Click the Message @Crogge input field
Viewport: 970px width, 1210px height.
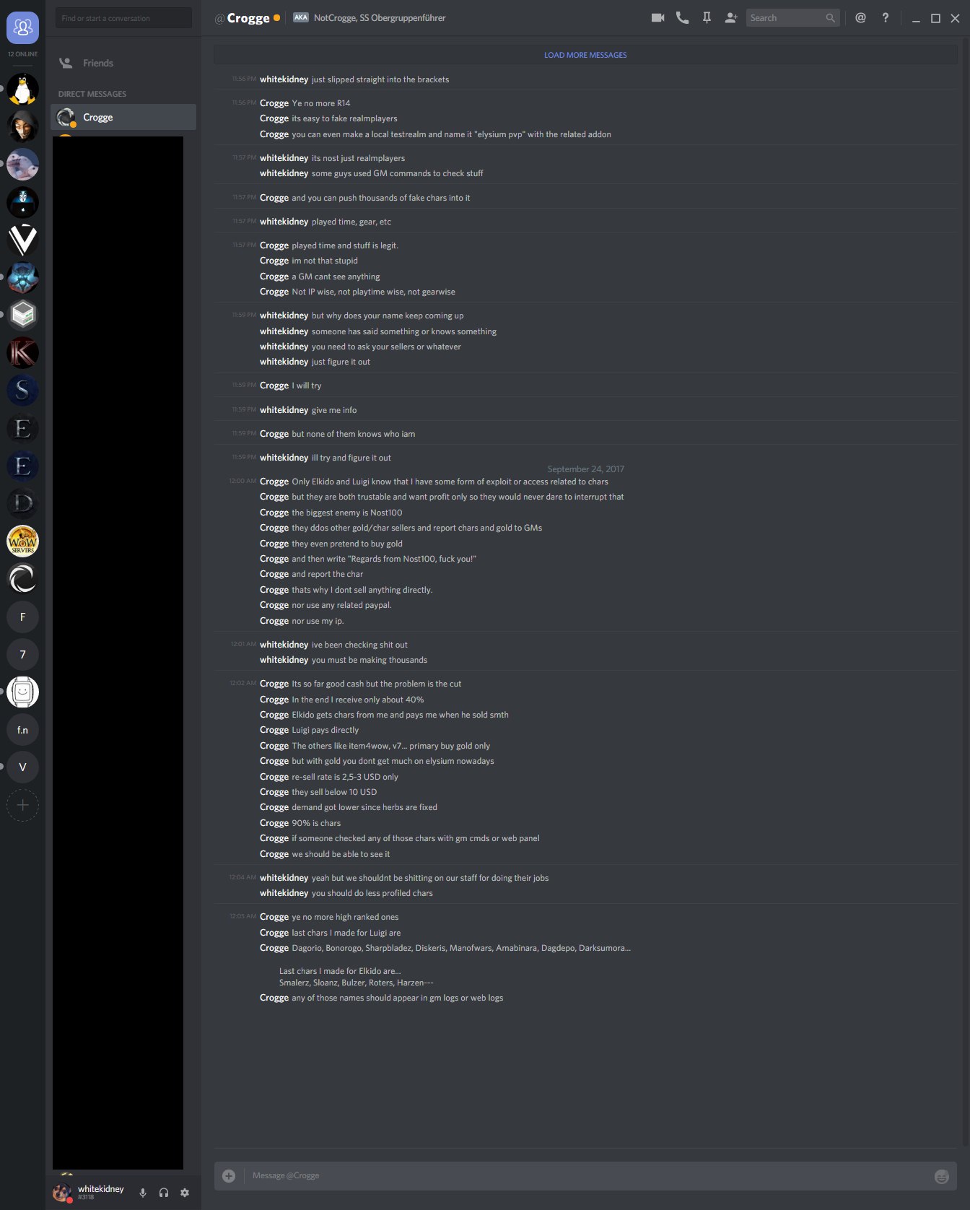tap(588, 1176)
